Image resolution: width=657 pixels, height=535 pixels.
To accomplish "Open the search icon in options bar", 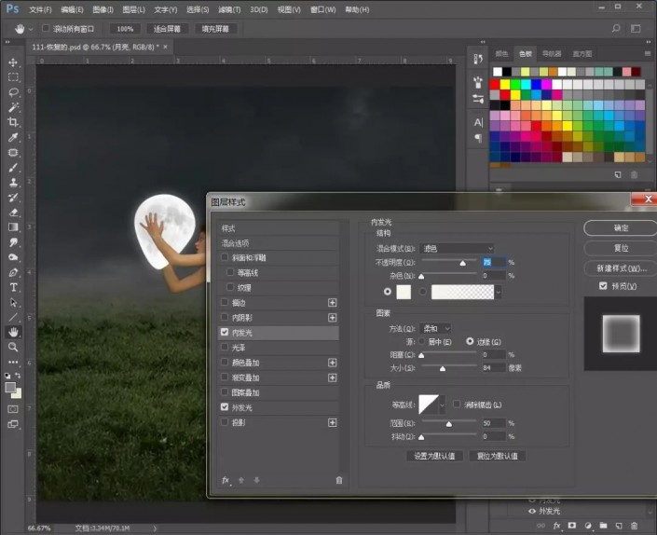I will [616, 29].
